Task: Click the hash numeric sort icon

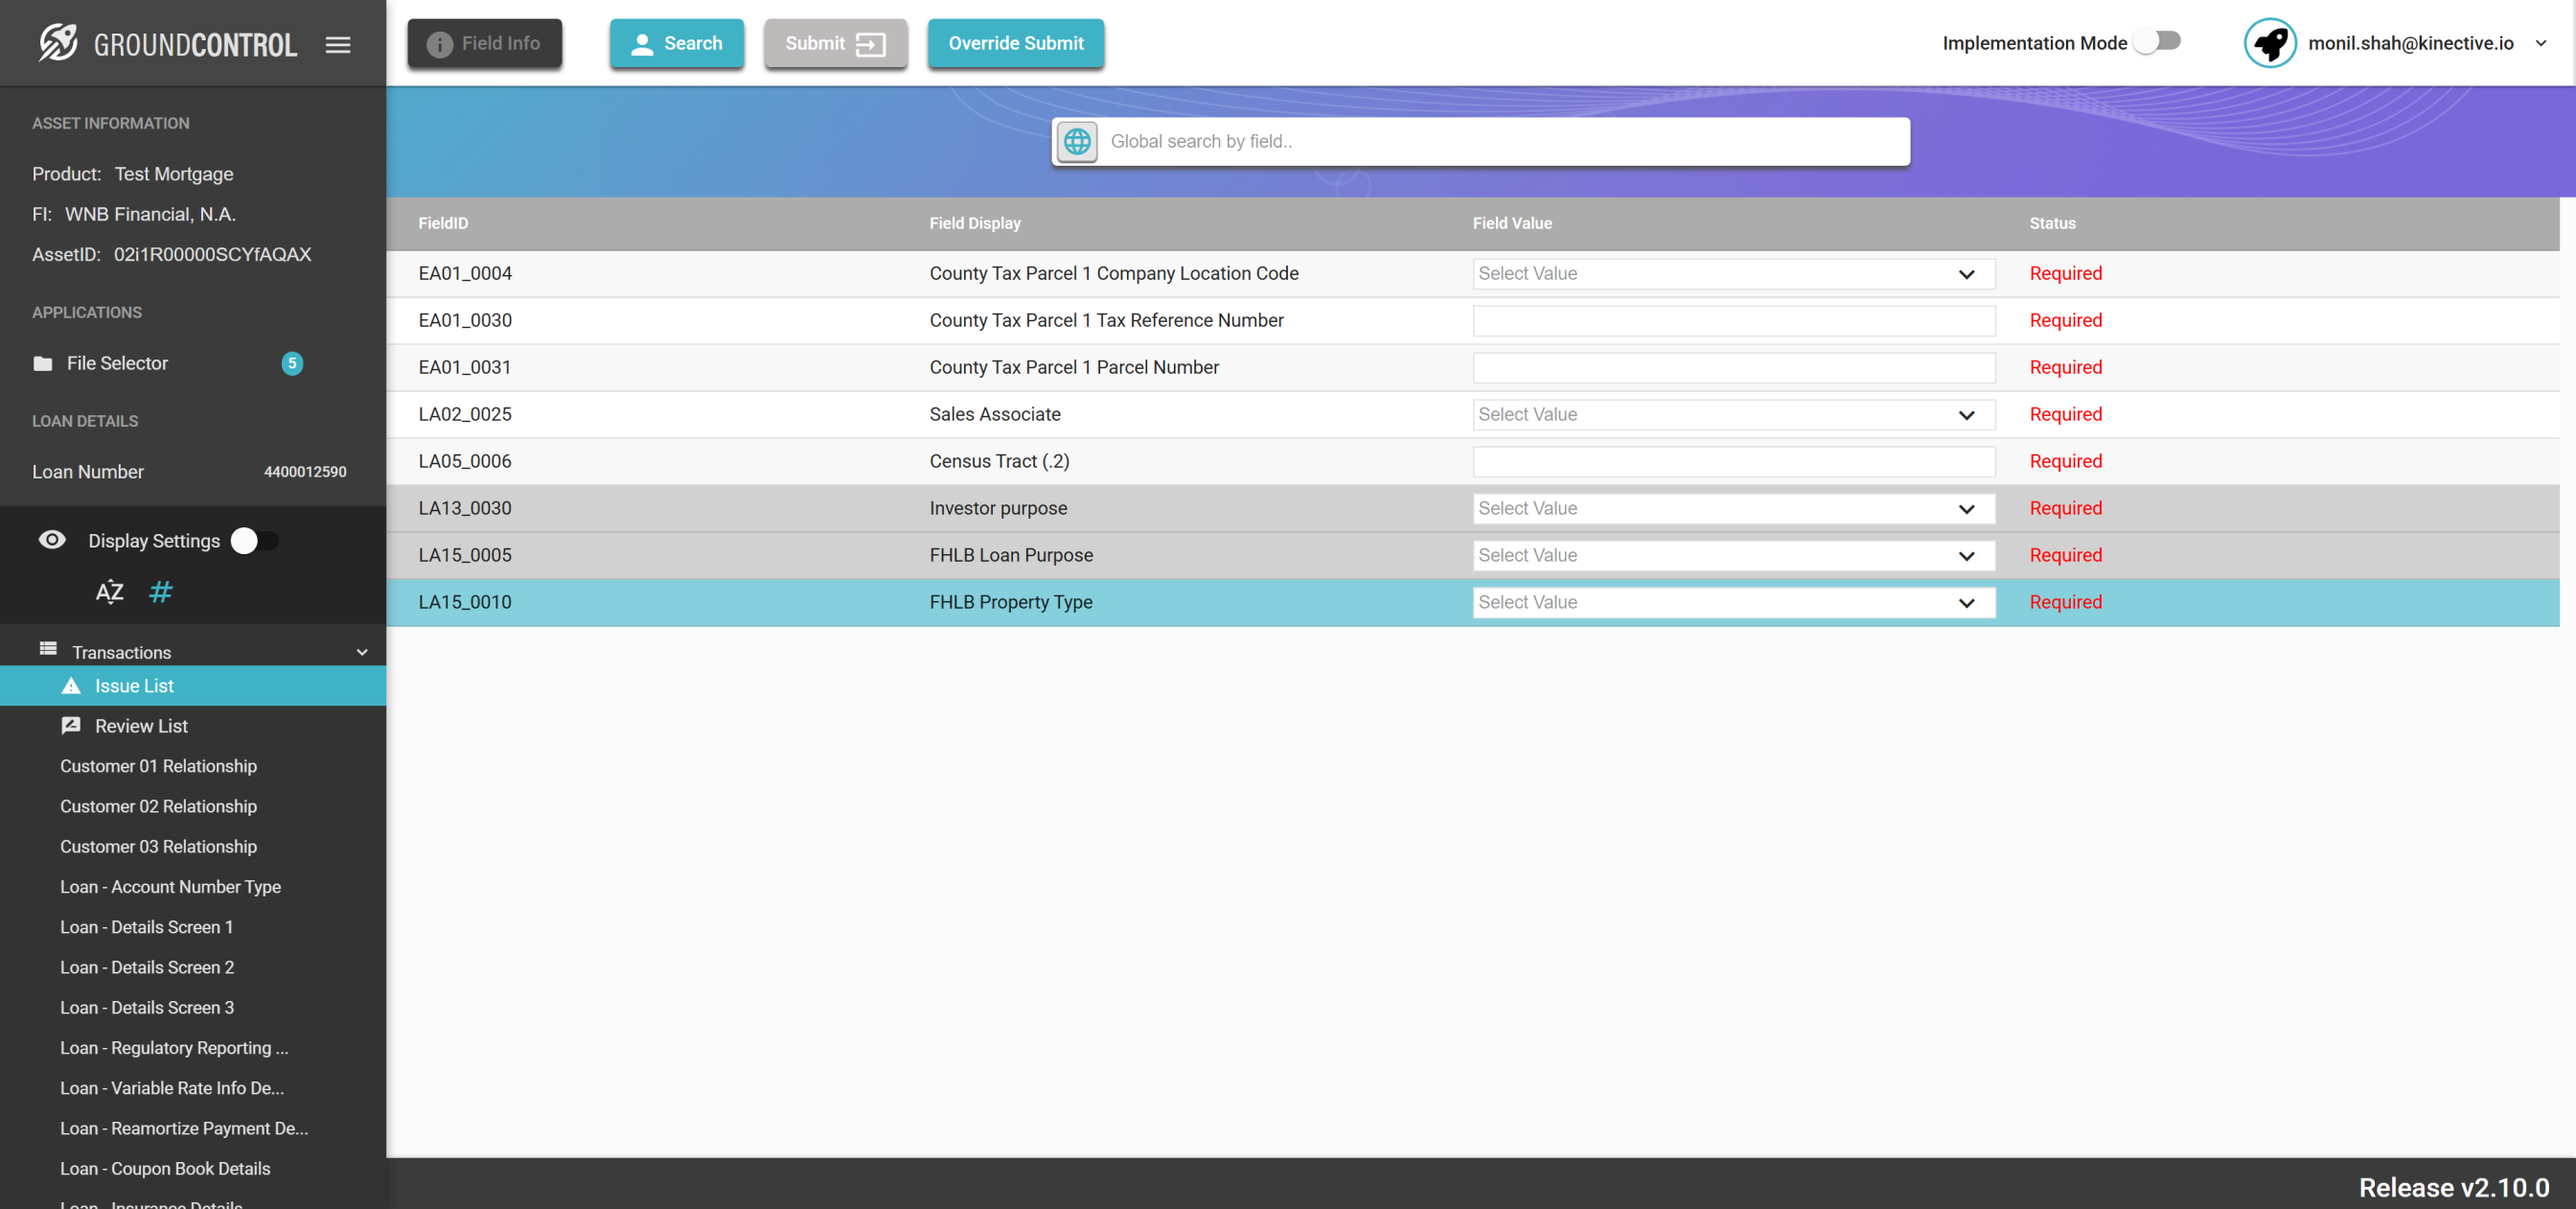Action: point(160,592)
